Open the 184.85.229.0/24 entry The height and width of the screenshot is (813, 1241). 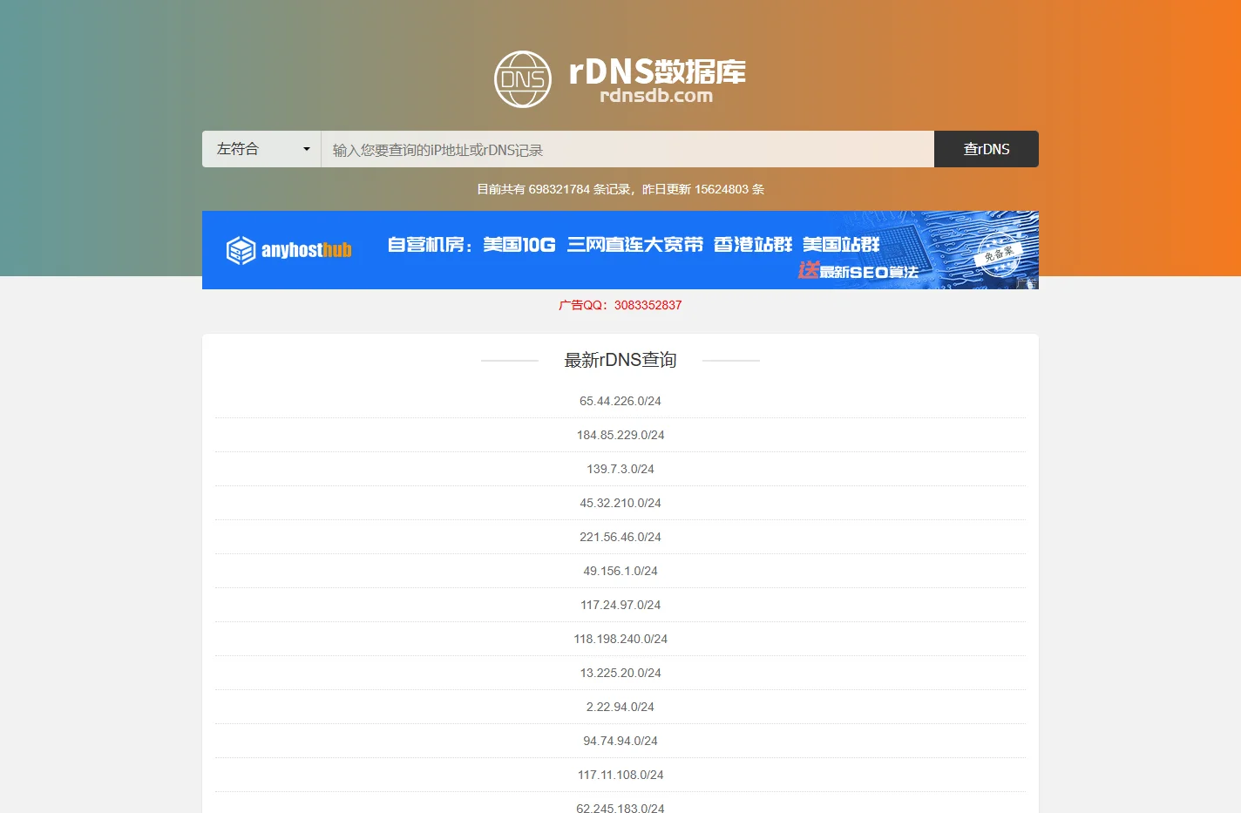click(x=620, y=435)
